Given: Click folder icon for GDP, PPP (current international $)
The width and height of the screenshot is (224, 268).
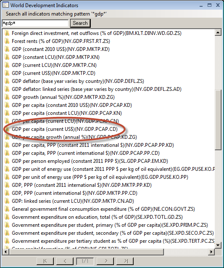Looking at the screenshot, I should point(7,193).
